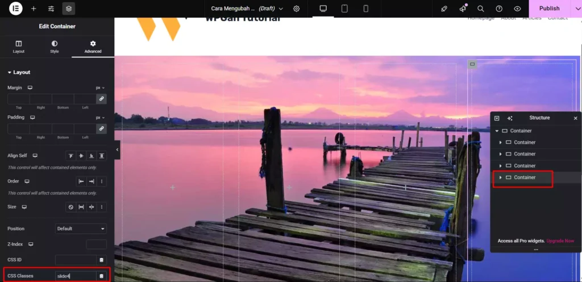This screenshot has width=582, height=282.
Task: Open Margin responsive device icon
Action: click(x=30, y=88)
